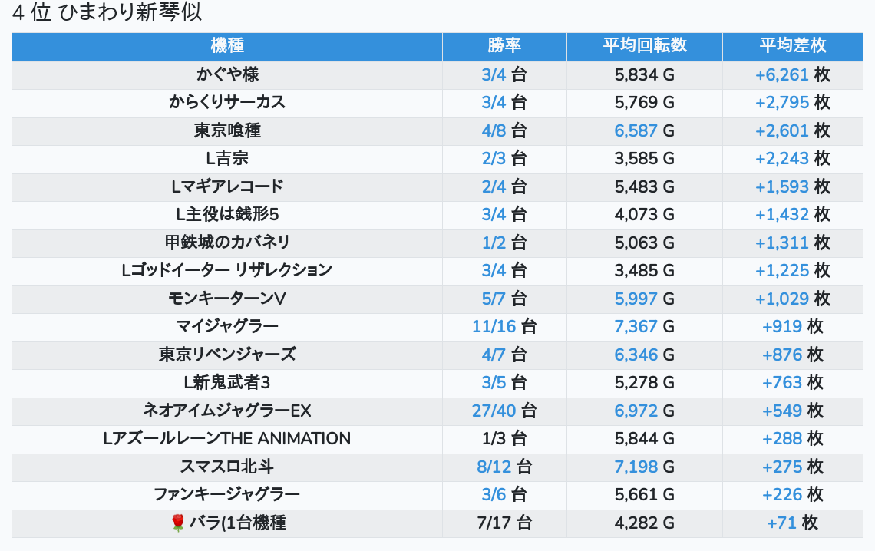Click the rose icon beside バラ(1台機種
Image resolution: width=875 pixels, height=551 pixels.
[178, 523]
